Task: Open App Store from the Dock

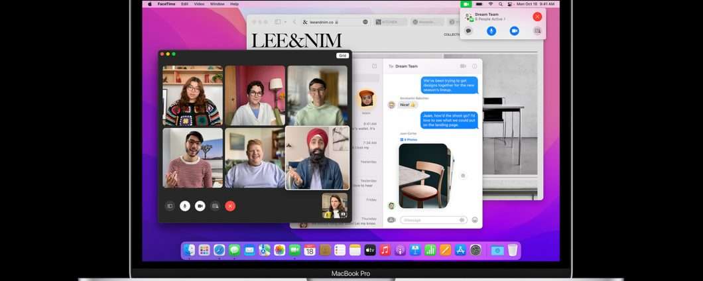Action: point(460,250)
